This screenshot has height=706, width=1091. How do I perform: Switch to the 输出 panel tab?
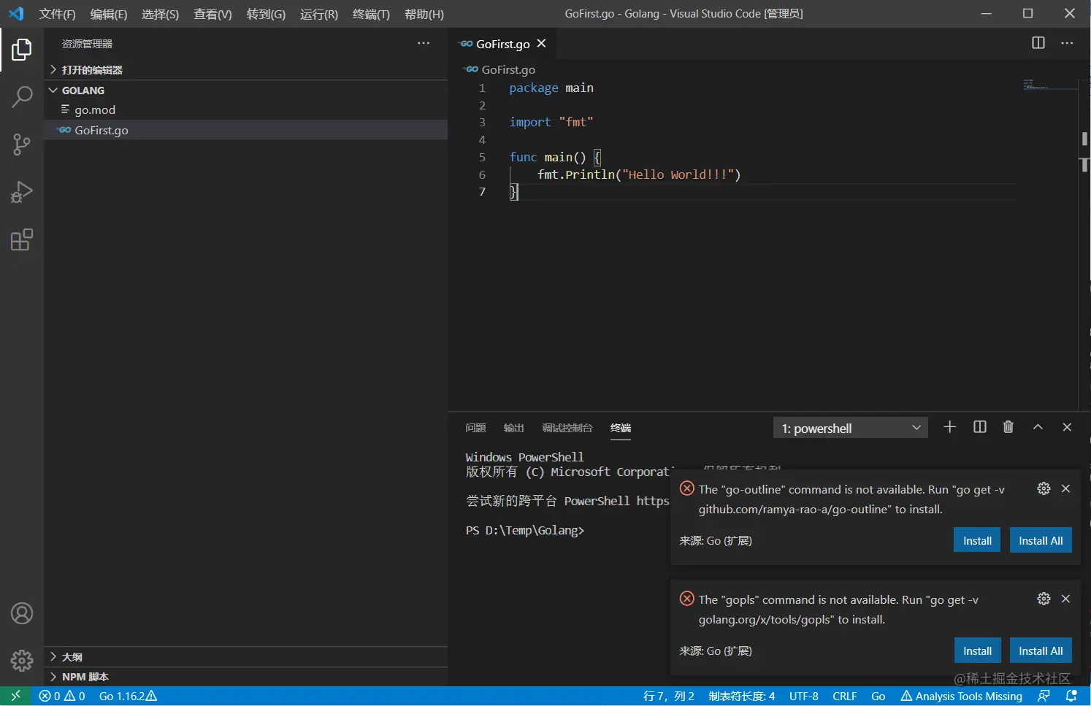(513, 428)
